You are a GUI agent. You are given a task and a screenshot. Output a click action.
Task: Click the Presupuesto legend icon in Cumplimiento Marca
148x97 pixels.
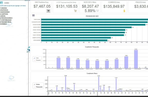coord(35,87)
